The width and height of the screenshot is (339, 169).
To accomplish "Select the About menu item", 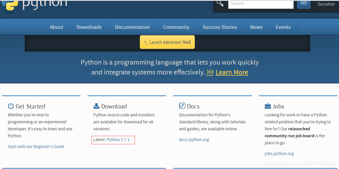I will [57, 27].
